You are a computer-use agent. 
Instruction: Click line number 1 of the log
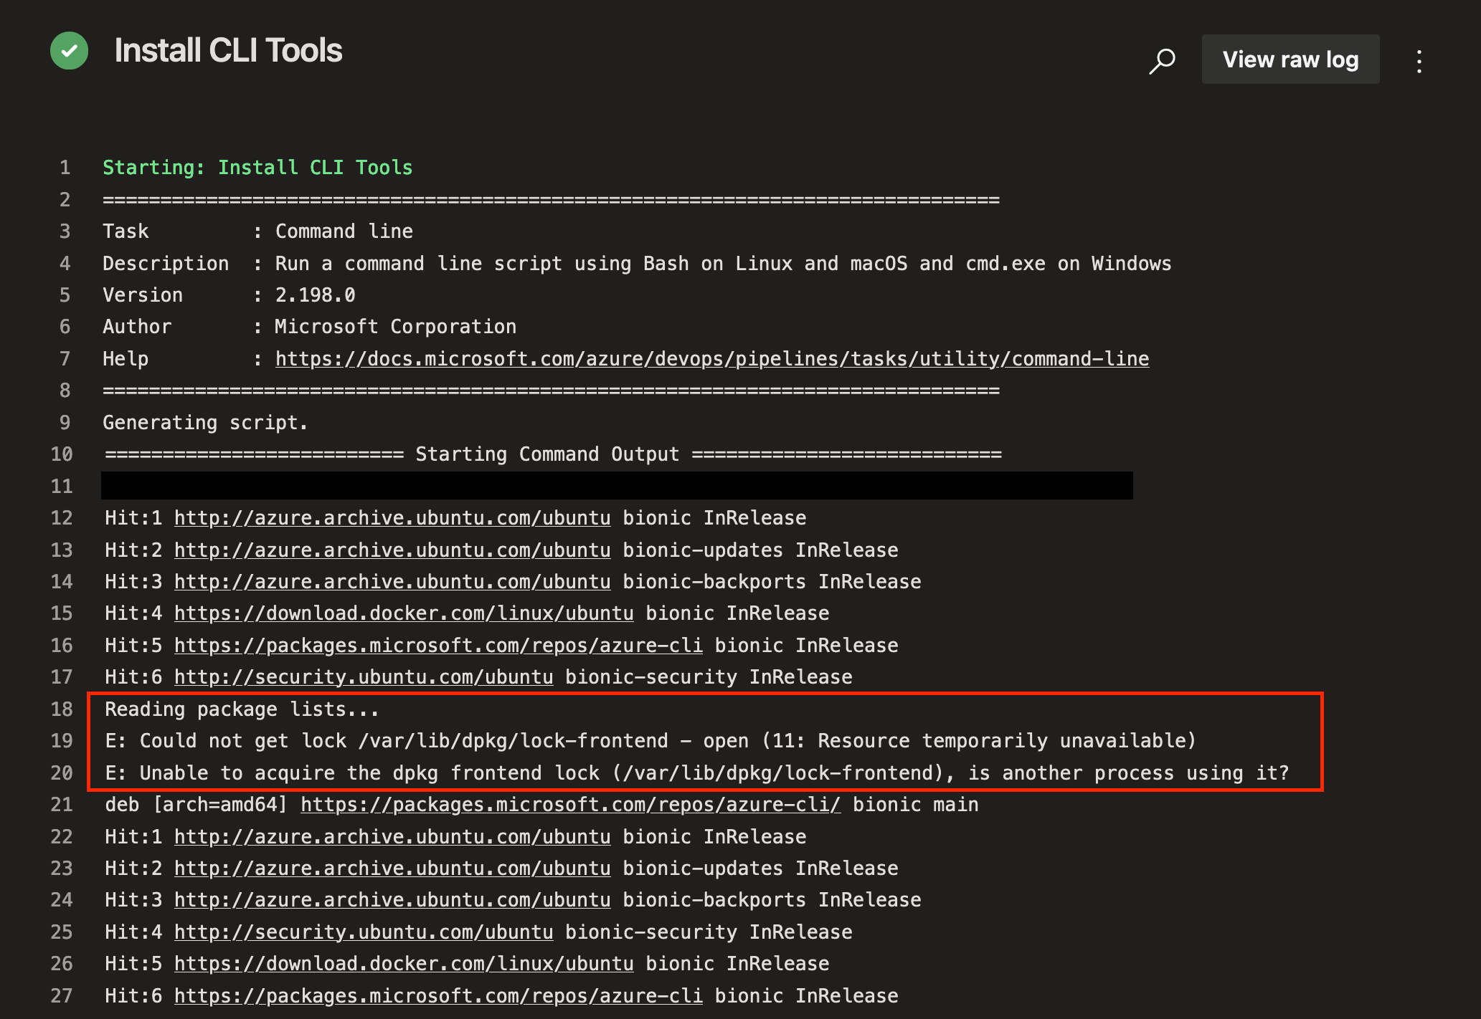pos(65,168)
